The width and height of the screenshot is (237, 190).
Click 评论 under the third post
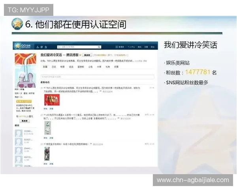51,164
